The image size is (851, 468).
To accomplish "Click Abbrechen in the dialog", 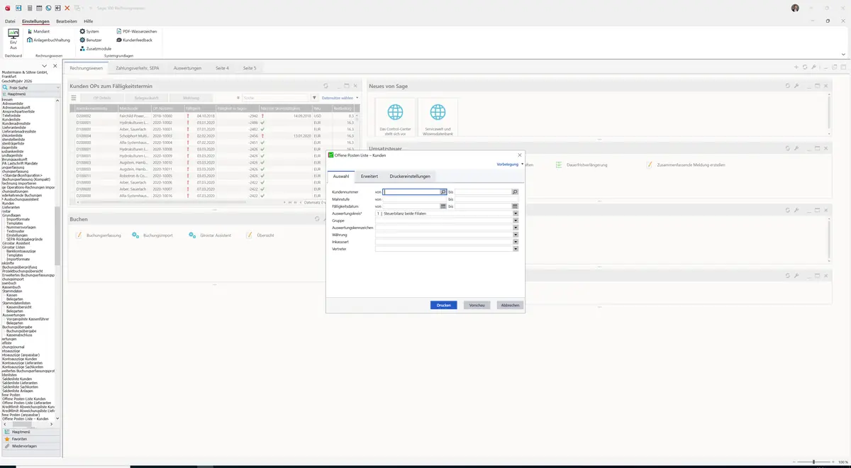I will coord(510,305).
